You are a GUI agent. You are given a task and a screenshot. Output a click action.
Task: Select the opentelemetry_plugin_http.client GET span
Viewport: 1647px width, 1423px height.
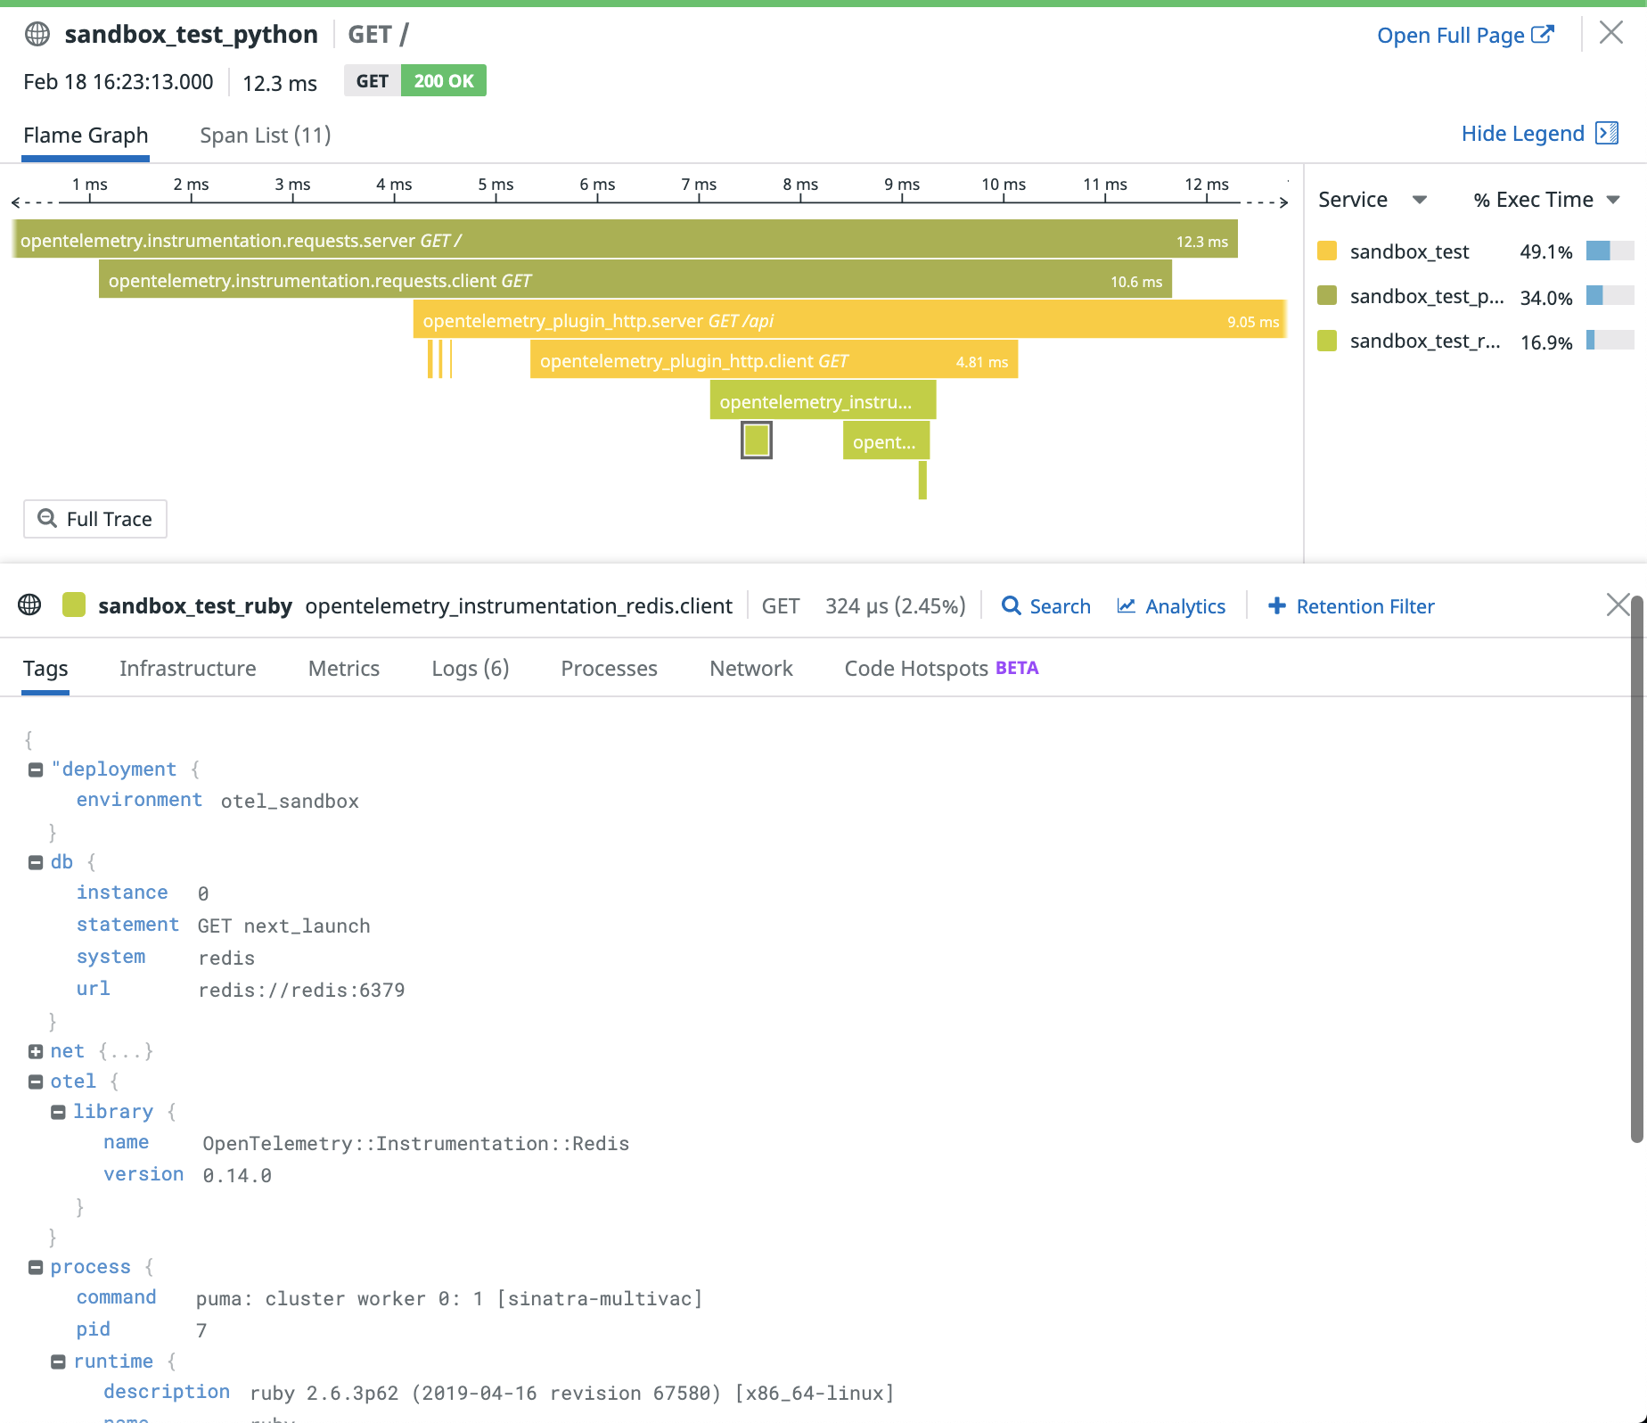(774, 360)
